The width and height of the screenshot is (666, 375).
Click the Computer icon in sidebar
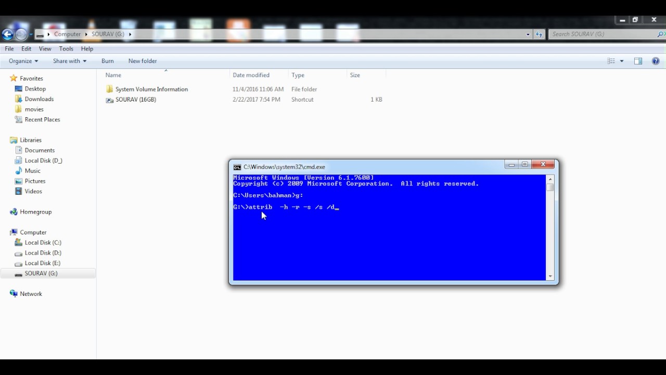click(14, 232)
